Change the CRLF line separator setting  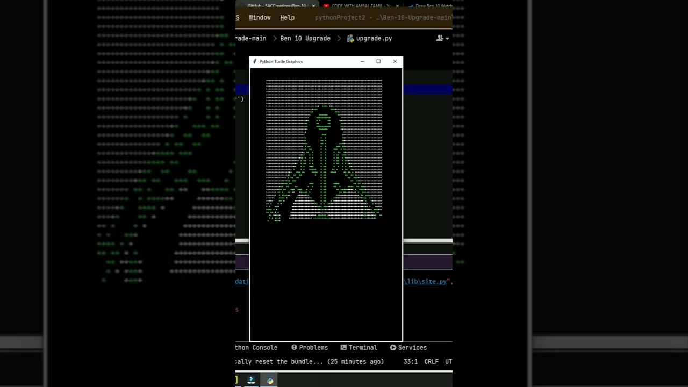click(431, 362)
